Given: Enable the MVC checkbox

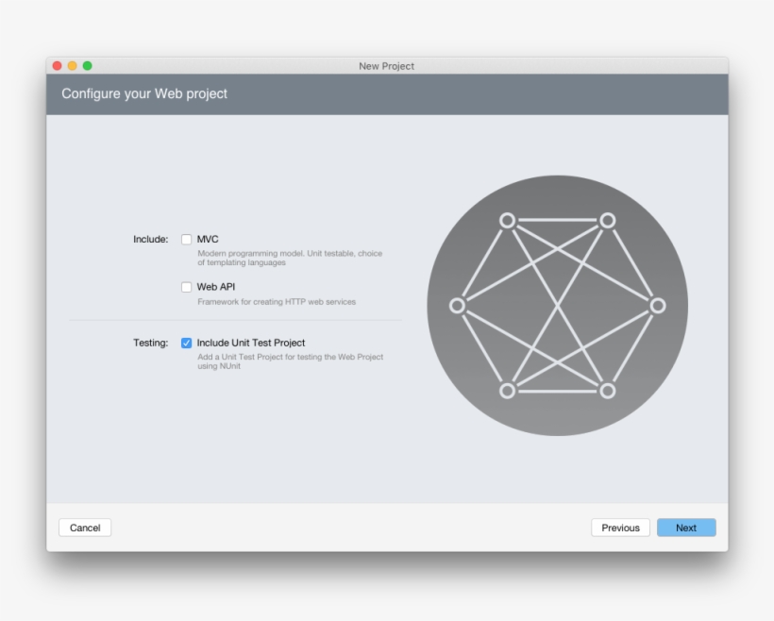Looking at the screenshot, I should click(185, 240).
